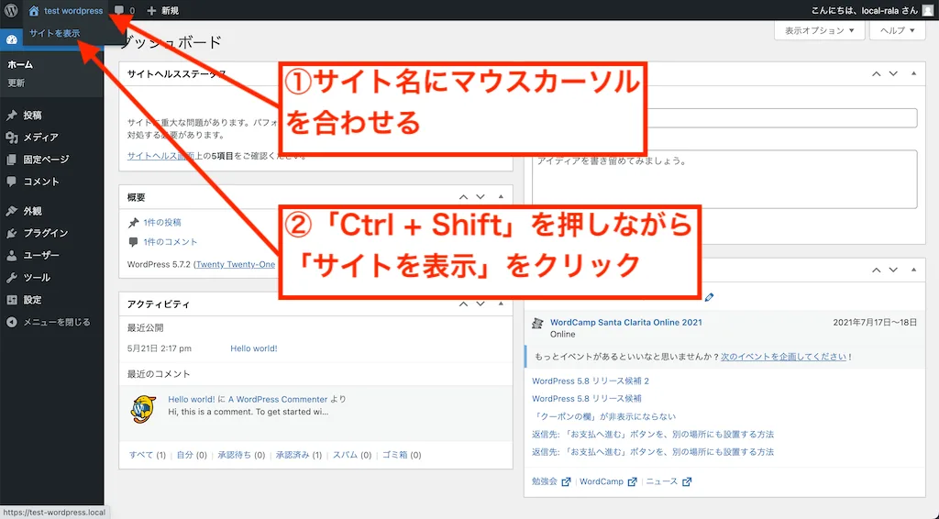Click the ユーザー person icon
This screenshot has height=519, width=939.
(x=11, y=255)
